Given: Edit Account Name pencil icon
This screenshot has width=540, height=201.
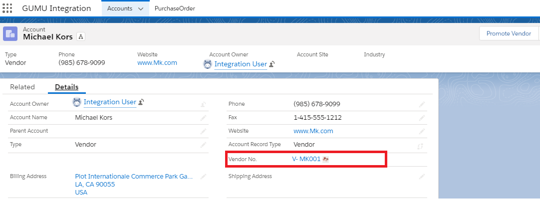Looking at the screenshot, I should point(203,118).
